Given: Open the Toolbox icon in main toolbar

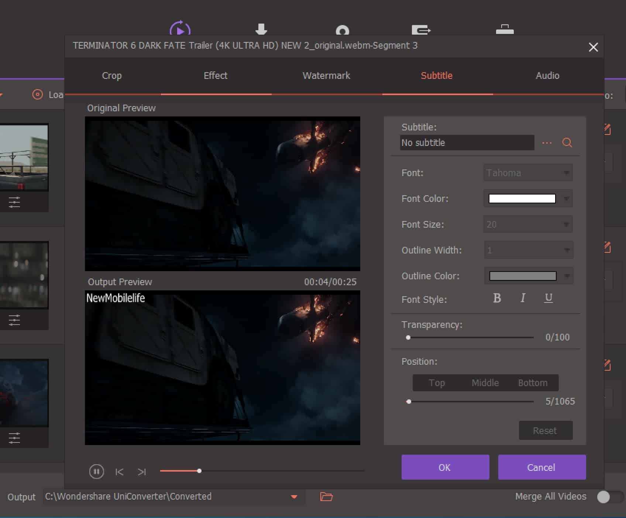Looking at the screenshot, I should click(x=505, y=29).
